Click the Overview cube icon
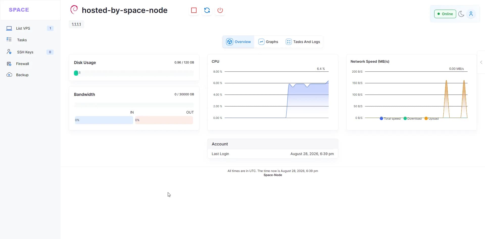This screenshot has height=239, width=485. click(x=229, y=42)
